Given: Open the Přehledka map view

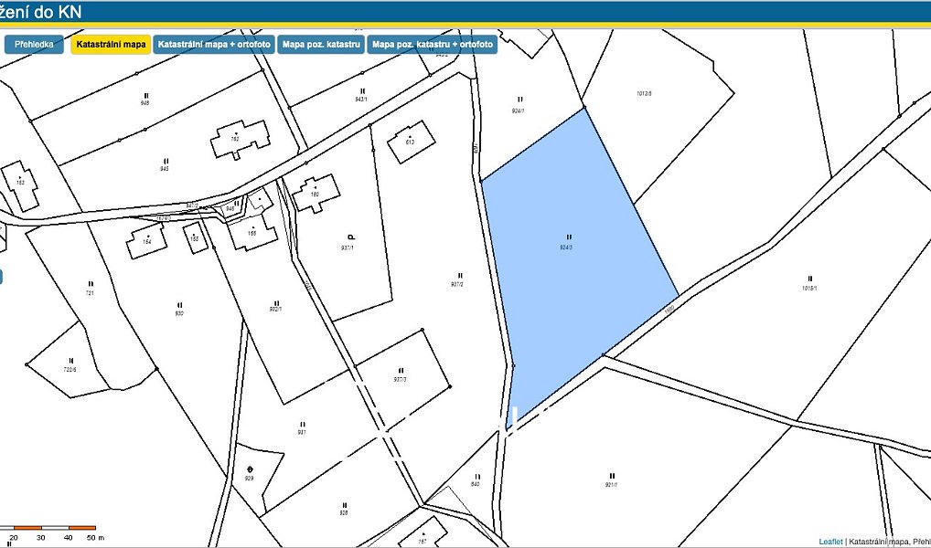Looking at the screenshot, I should click(x=34, y=45).
